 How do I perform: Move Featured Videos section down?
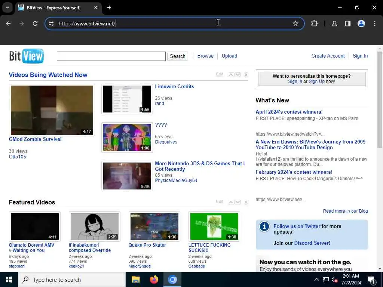click(x=238, y=202)
